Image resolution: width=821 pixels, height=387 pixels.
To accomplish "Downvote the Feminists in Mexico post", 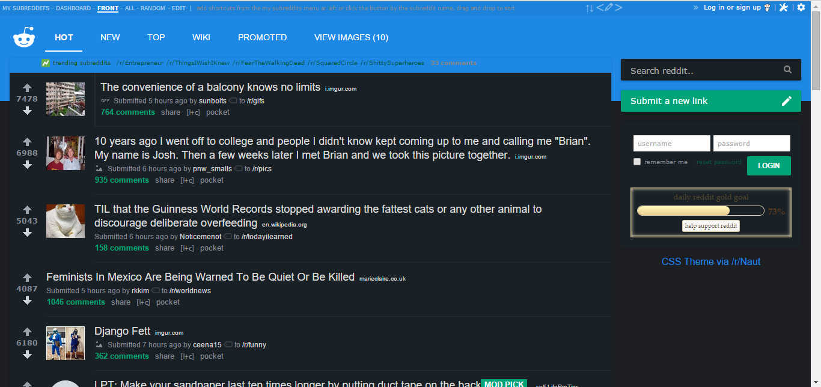I will (x=27, y=300).
